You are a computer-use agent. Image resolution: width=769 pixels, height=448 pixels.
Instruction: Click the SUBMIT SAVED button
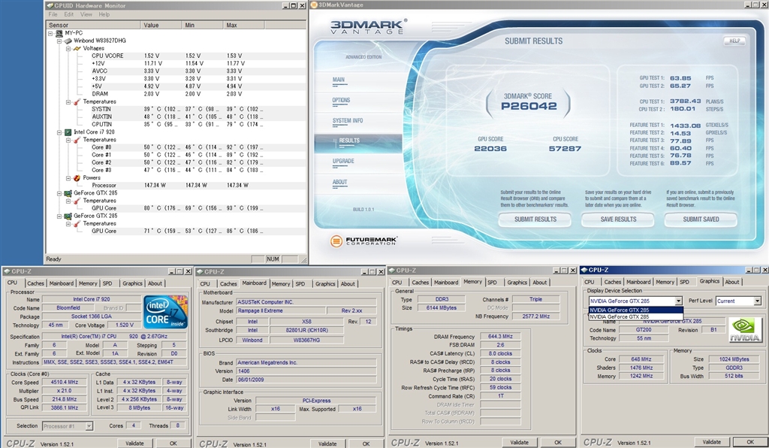pos(701,219)
